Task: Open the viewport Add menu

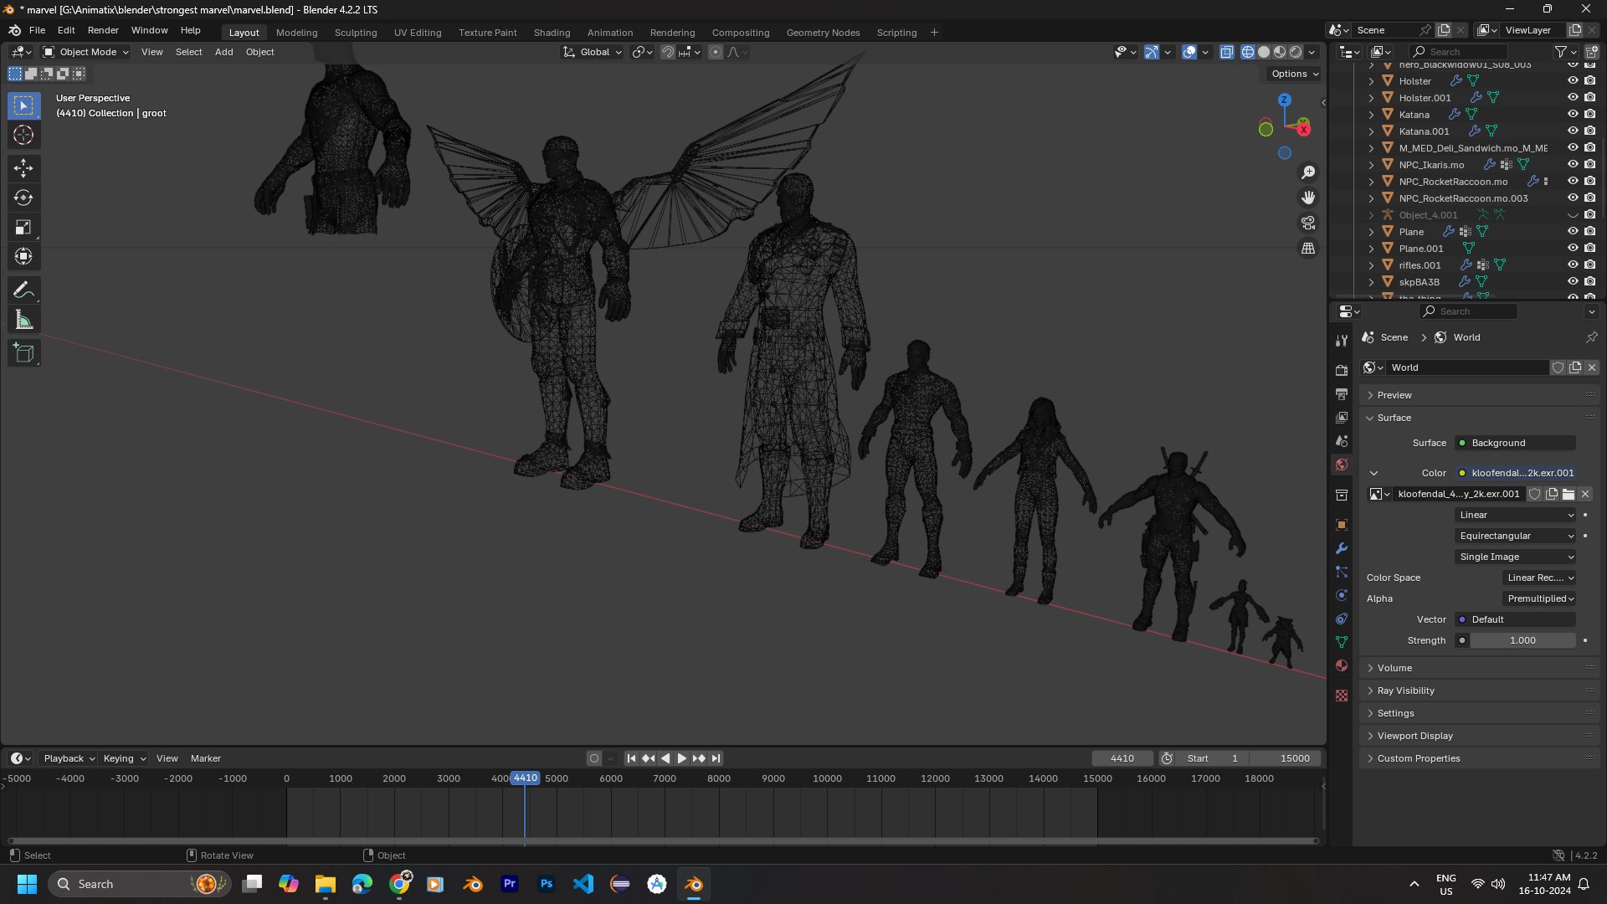Action: coord(223,52)
